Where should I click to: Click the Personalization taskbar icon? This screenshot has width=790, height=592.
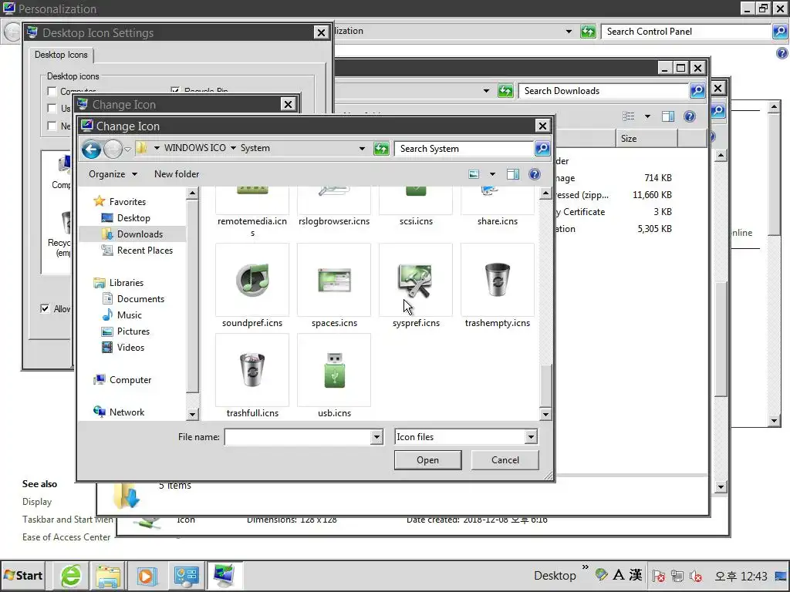(x=225, y=575)
